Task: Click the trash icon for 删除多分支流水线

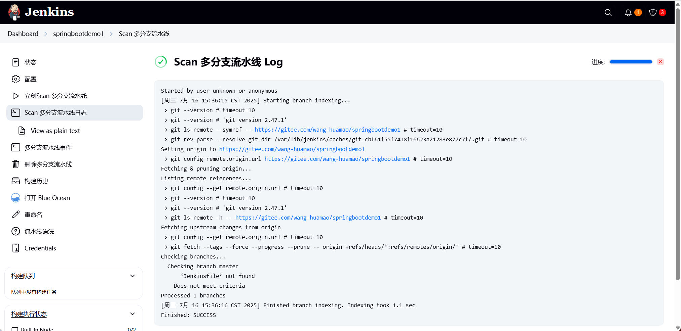Action: (16, 164)
